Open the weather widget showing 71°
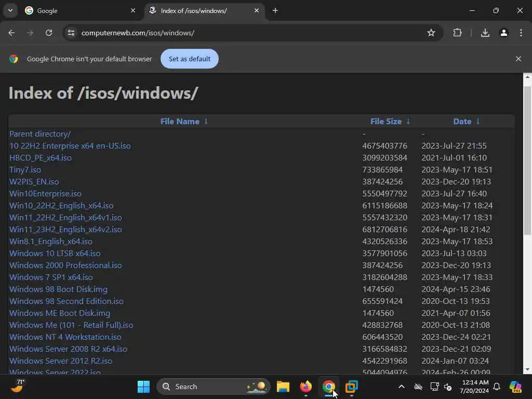 (18, 386)
